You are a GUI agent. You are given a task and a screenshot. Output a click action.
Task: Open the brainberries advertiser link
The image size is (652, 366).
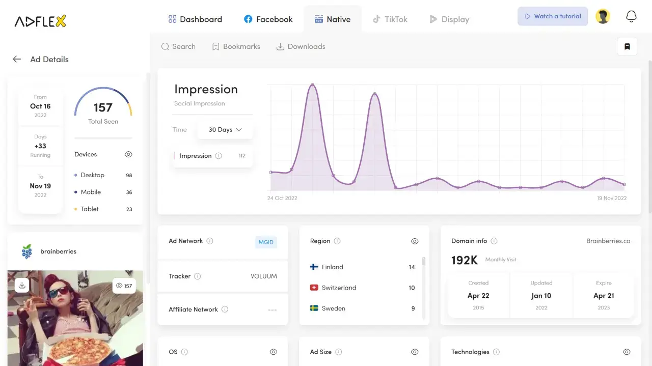(x=58, y=251)
